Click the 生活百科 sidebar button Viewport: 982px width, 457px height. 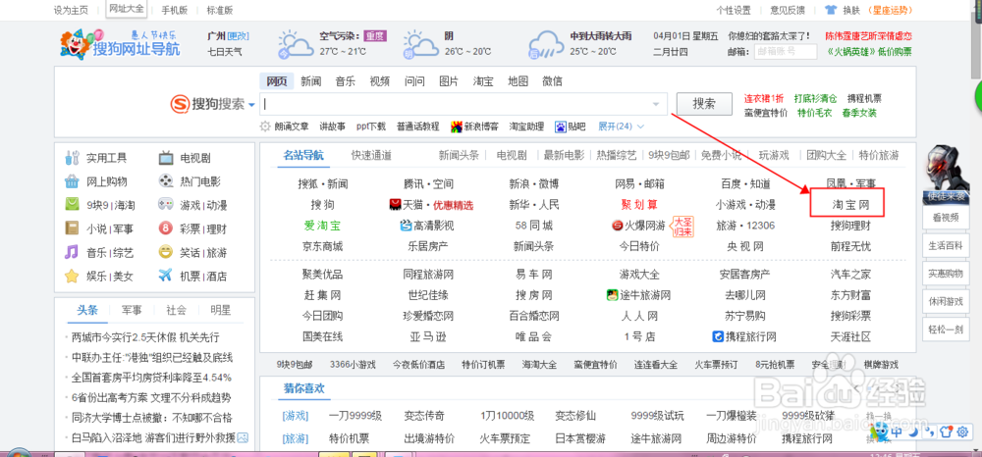pos(946,246)
